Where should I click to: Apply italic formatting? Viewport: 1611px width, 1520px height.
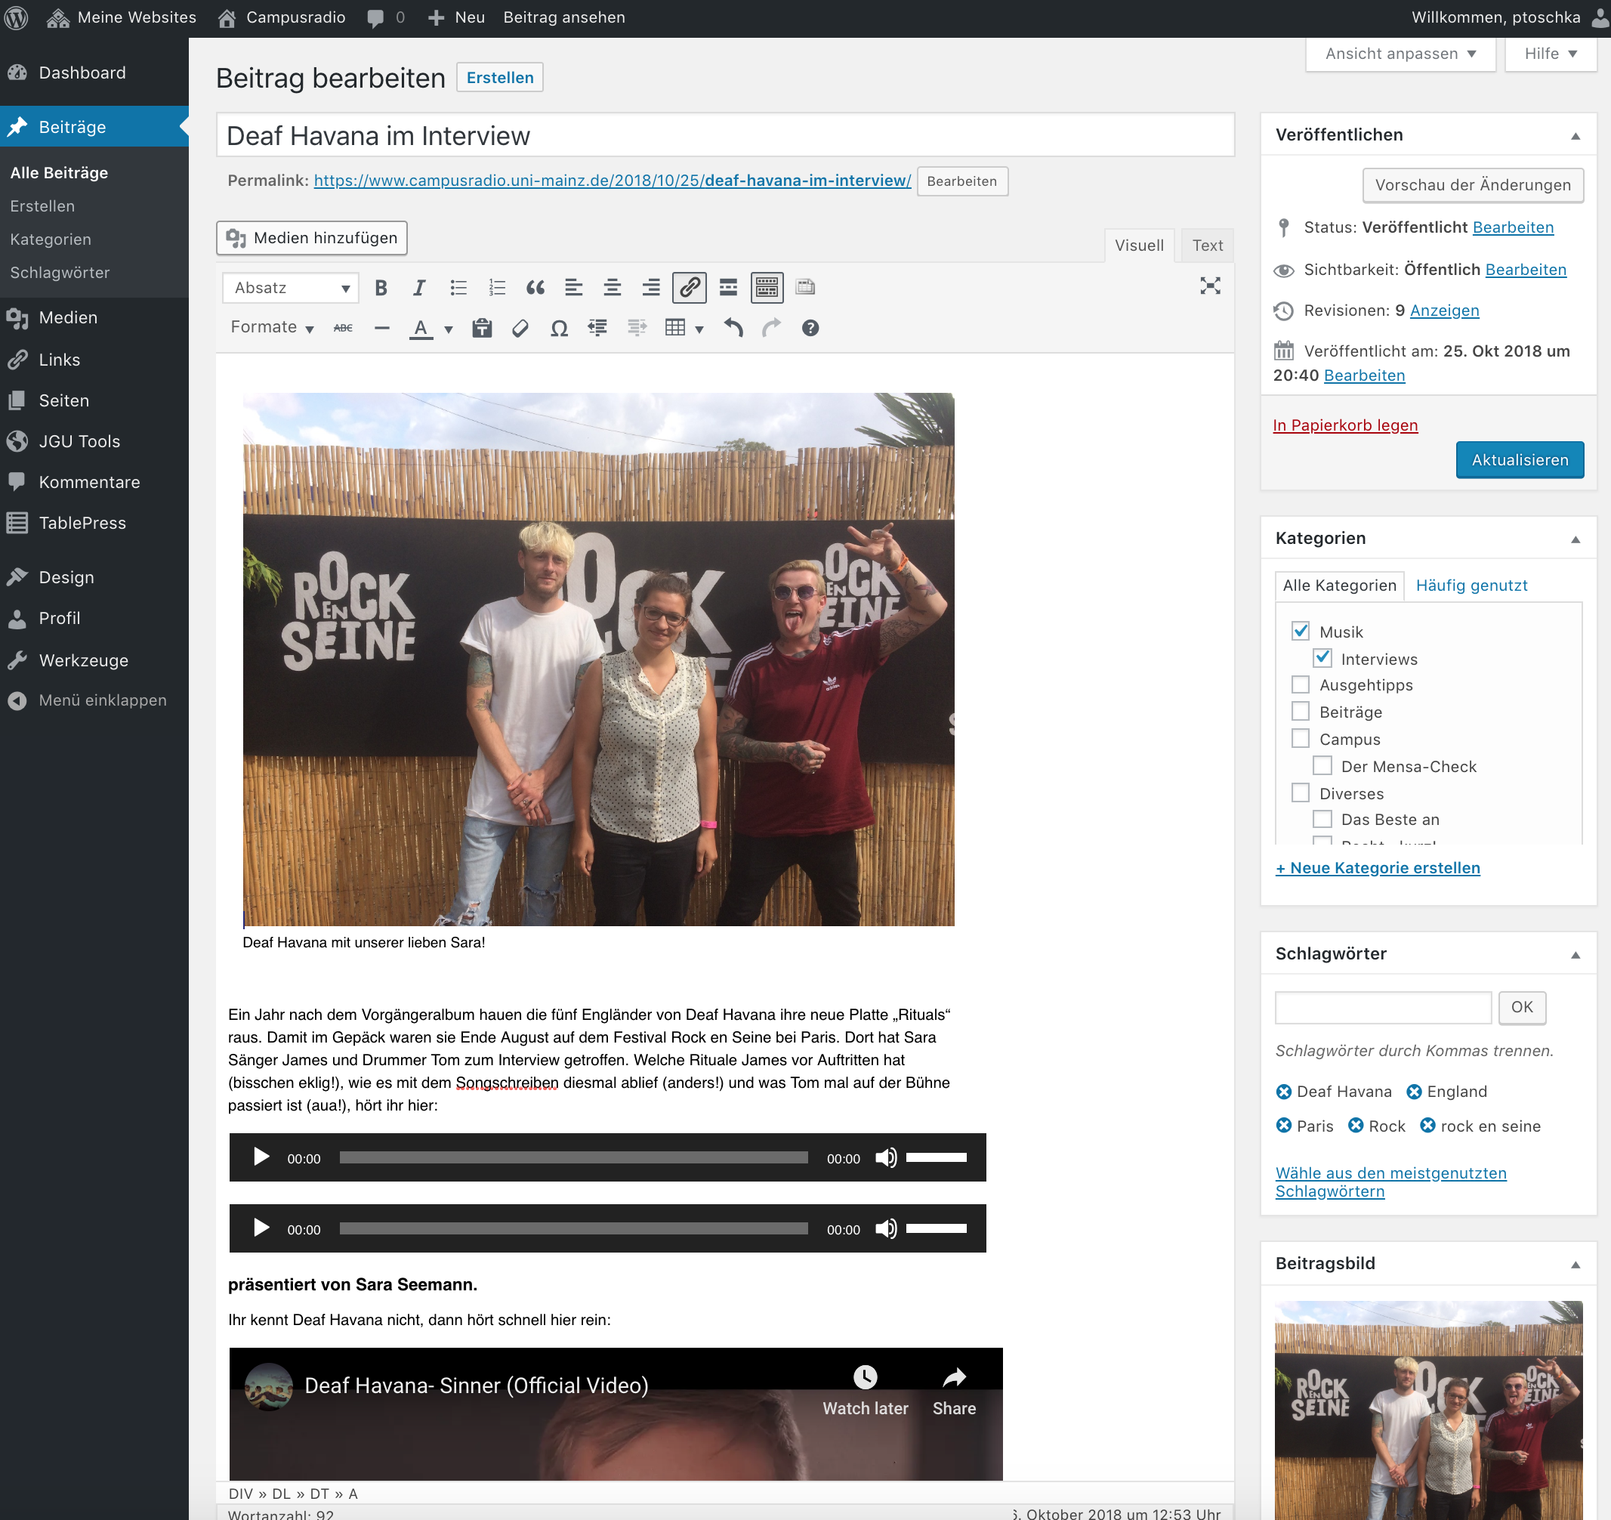point(419,288)
